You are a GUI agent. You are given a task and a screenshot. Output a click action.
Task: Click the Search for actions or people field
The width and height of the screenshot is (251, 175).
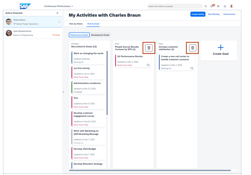coord(174,6)
